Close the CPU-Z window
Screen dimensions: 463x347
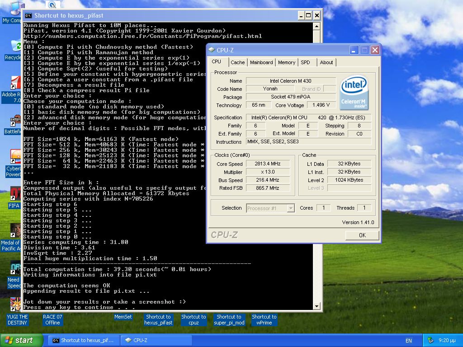click(x=375, y=50)
